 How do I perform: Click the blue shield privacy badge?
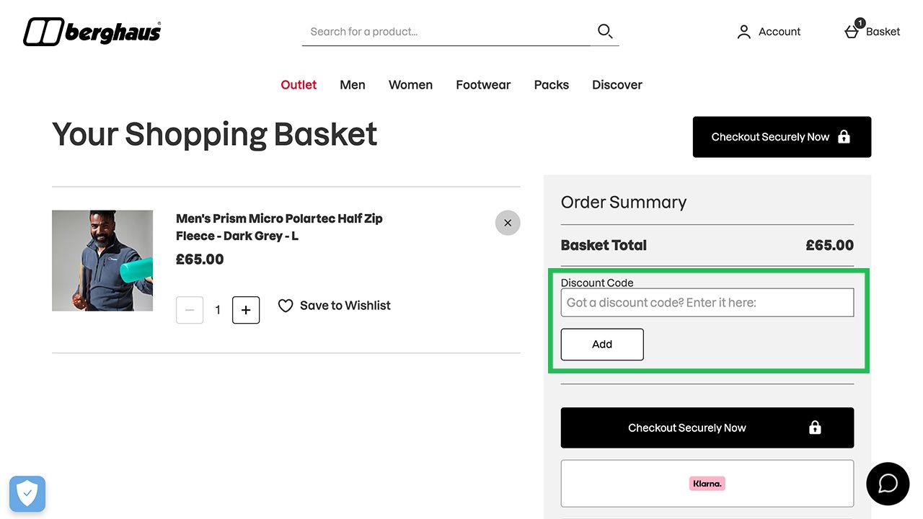point(27,494)
